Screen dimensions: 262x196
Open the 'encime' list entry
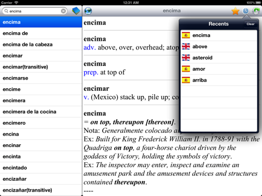(41, 89)
